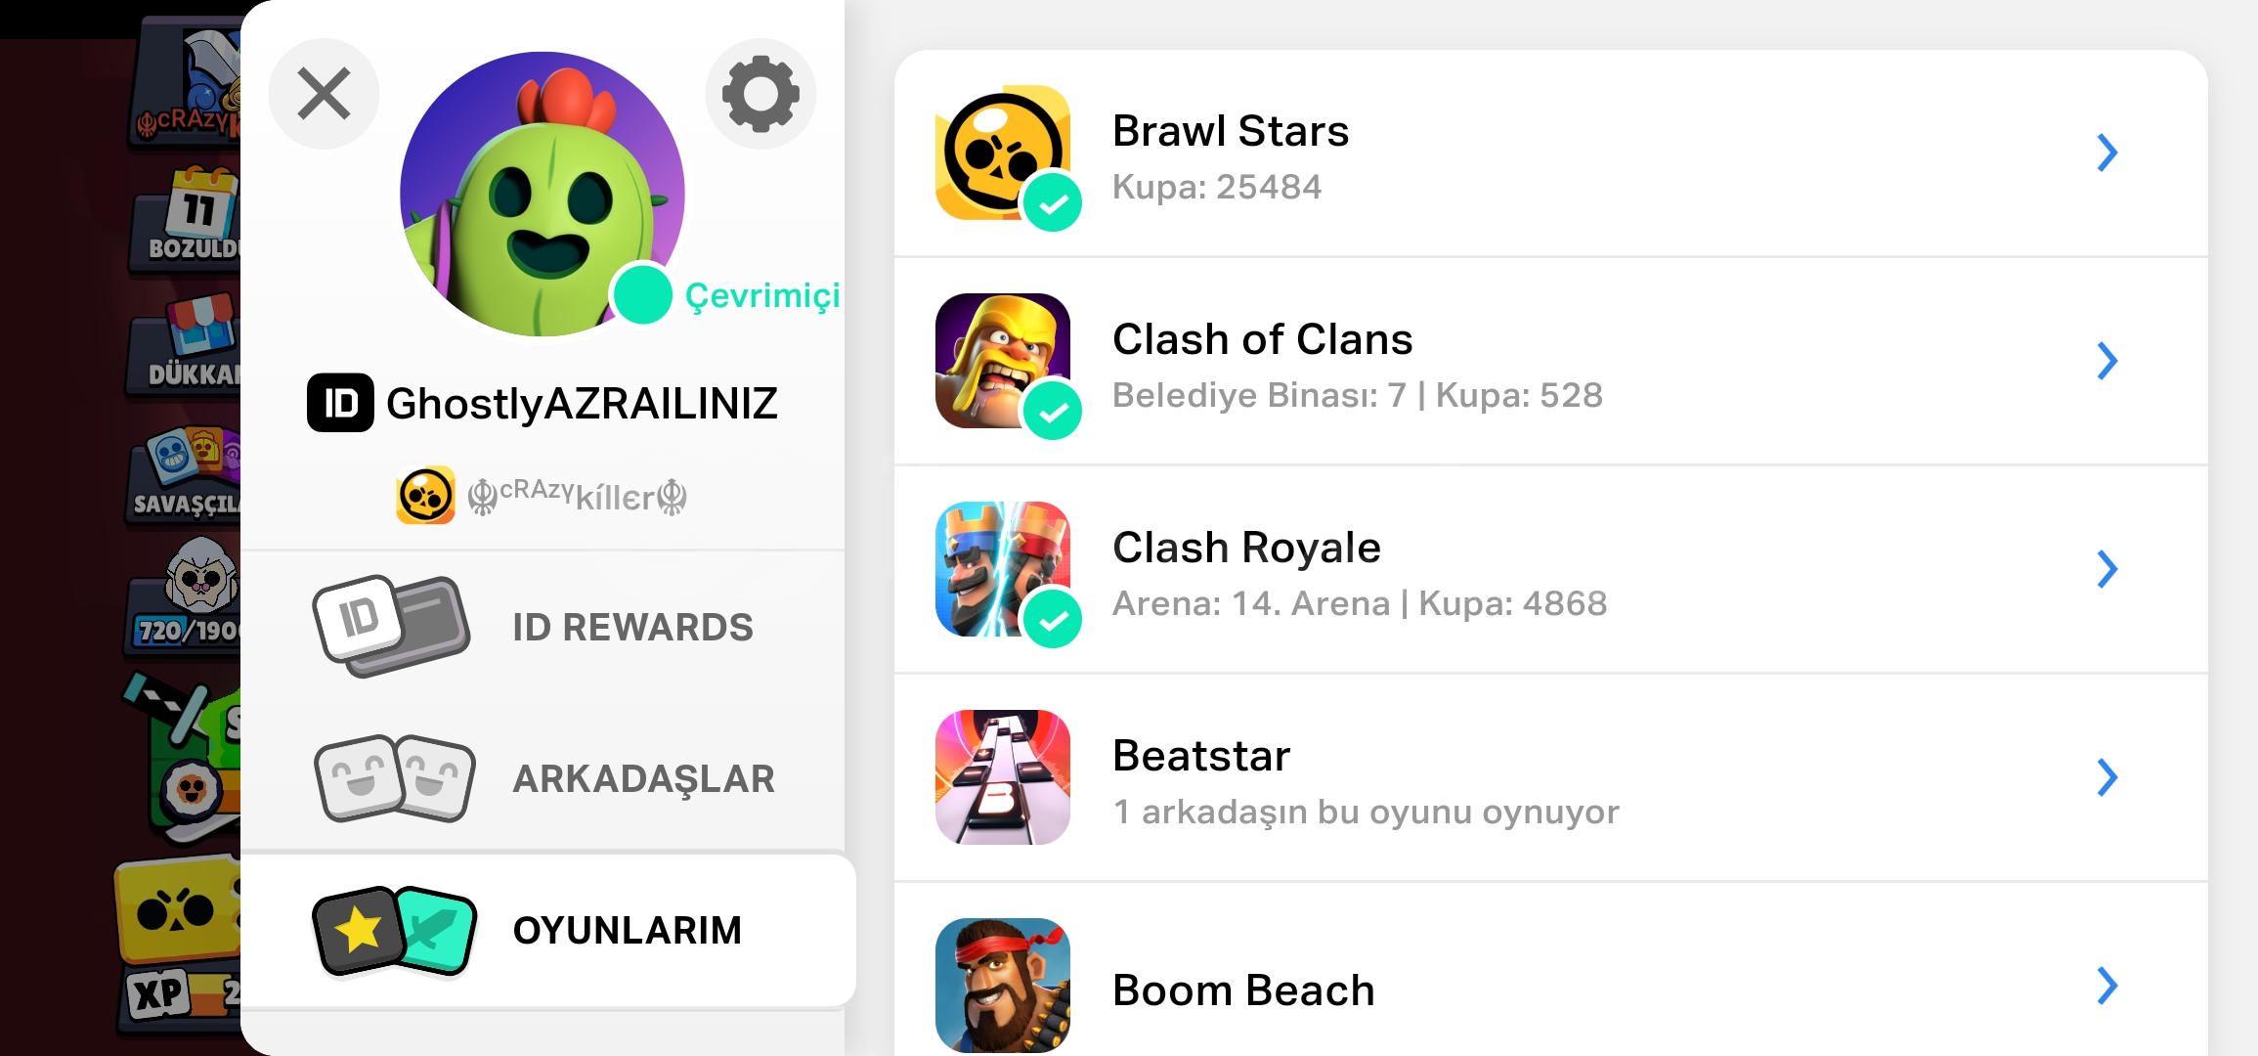This screenshot has width=2258, height=1056.
Task: Tap the Clash of Clans app icon
Action: click(1003, 361)
